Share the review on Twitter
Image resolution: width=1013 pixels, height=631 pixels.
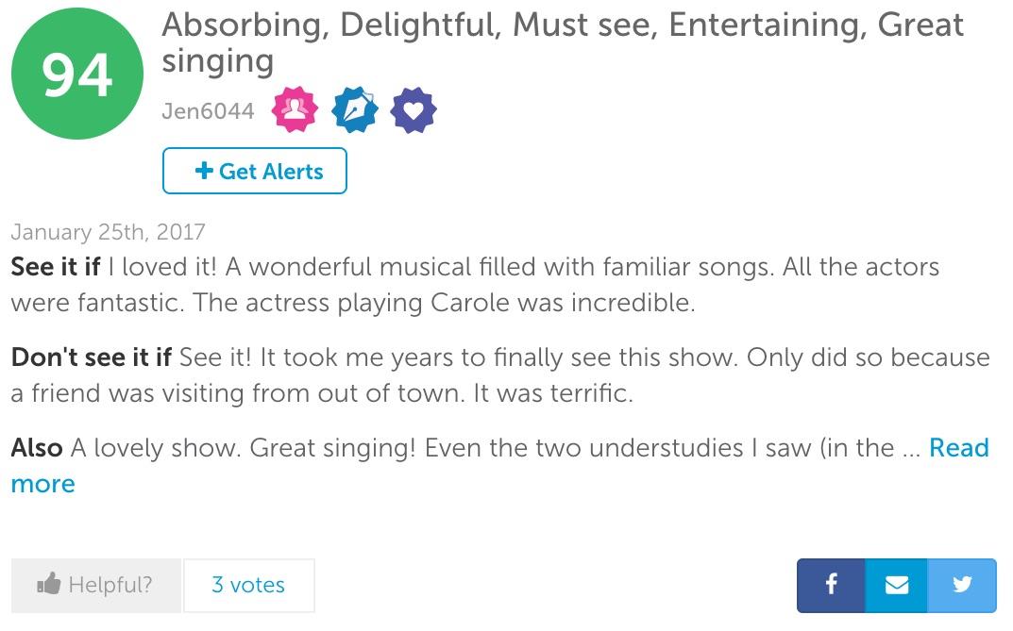962,585
